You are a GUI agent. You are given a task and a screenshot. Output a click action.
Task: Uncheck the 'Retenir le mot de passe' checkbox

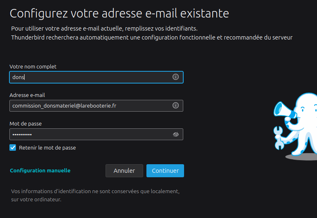tap(13, 148)
